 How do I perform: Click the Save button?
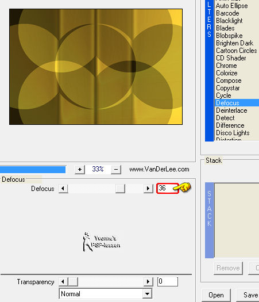[x=249, y=295]
